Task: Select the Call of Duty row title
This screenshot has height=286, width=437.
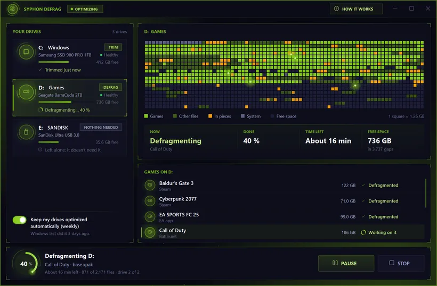Action: (173, 230)
